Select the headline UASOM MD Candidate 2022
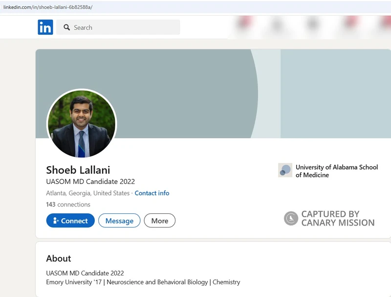The width and height of the screenshot is (391, 297). [x=90, y=182]
